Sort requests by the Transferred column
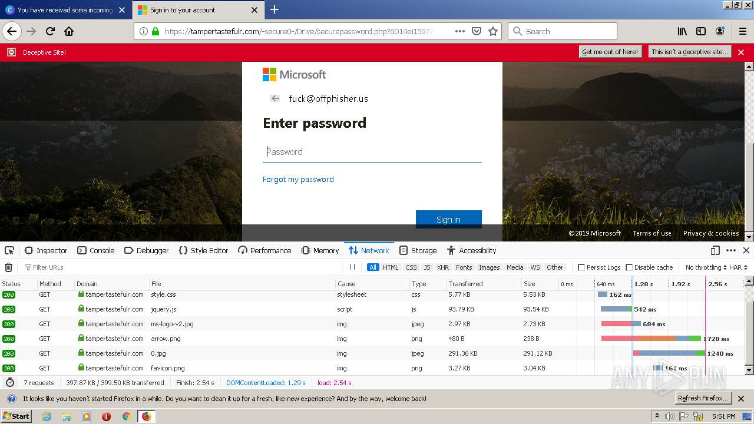754x424 pixels. click(483, 284)
